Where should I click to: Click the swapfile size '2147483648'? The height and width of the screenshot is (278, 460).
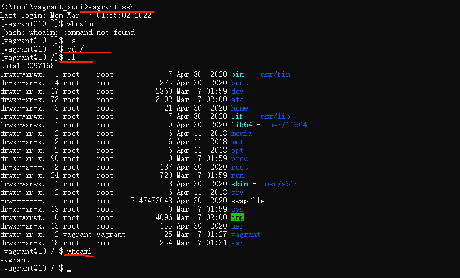coord(151,201)
